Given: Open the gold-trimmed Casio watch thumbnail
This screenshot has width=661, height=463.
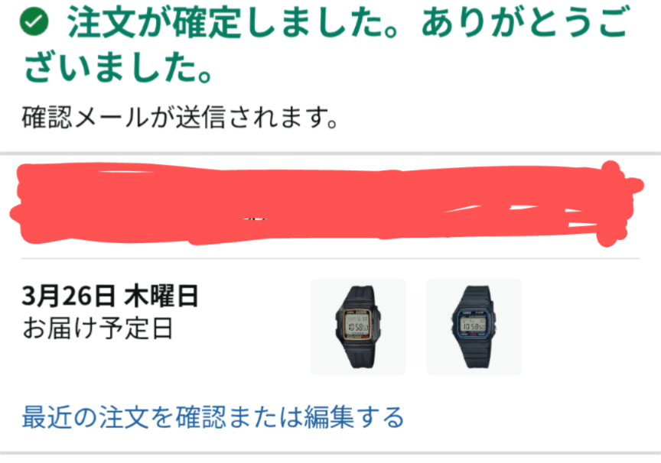Looking at the screenshot, I should coord(358,327).
